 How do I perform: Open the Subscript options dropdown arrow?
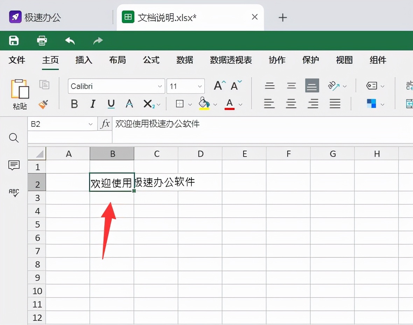point(159,105)
